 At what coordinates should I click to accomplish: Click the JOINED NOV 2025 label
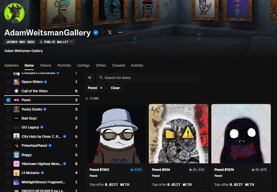coord(20,42)
